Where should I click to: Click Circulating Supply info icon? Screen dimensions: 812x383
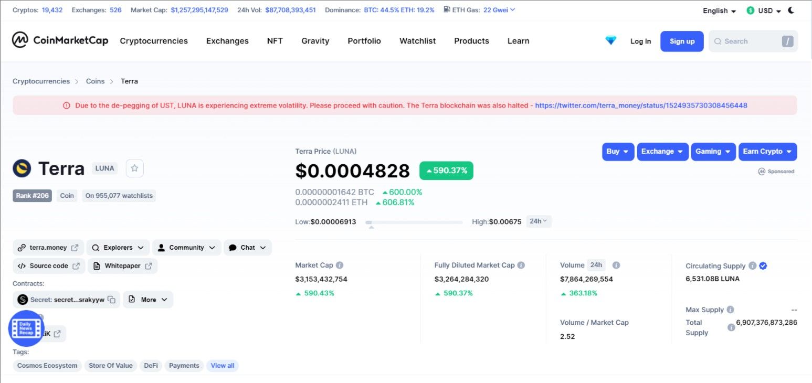[x=752, y=266]
